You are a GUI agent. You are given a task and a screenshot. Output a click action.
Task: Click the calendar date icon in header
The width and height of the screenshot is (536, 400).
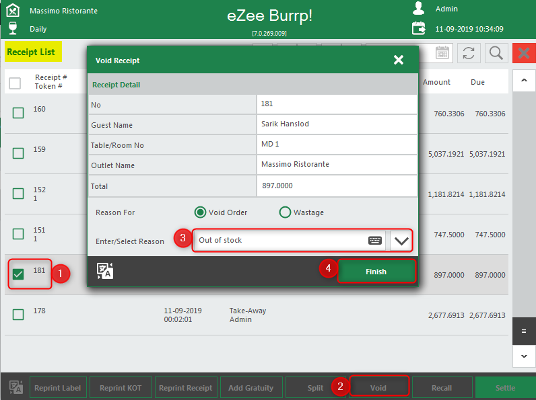[419, 28]
